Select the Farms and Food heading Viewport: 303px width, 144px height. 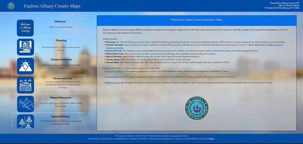pyautogui.click(x=63, y=79)
